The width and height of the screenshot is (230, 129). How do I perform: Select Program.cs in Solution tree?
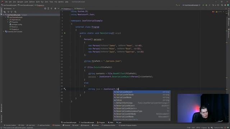15,29
